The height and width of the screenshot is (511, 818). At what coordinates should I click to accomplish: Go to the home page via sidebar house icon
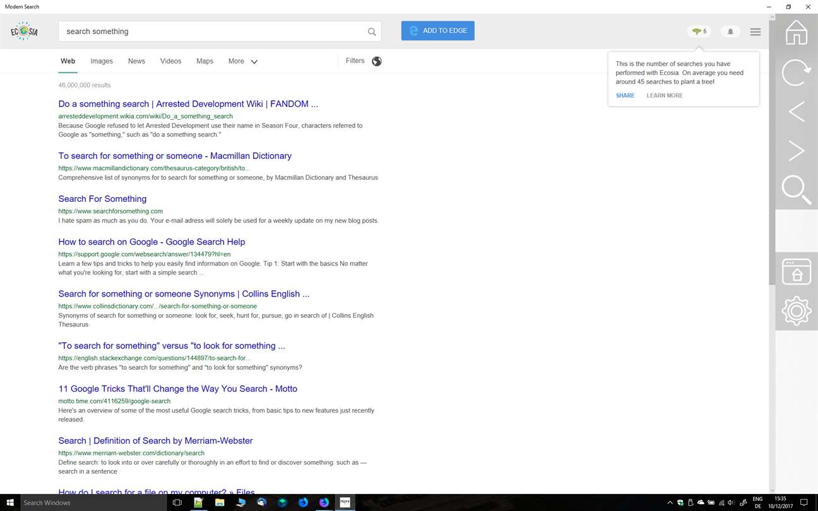[797, 32]
